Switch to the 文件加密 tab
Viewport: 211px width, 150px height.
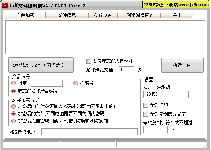click(x=25, y=15)
